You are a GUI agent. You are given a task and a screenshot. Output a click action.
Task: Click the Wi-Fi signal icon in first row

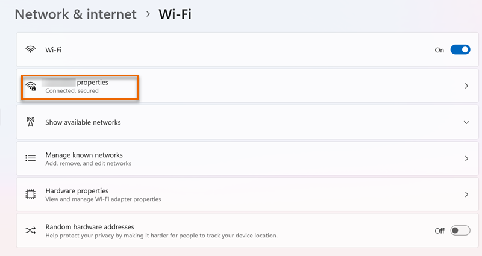(x=31, y=50)
